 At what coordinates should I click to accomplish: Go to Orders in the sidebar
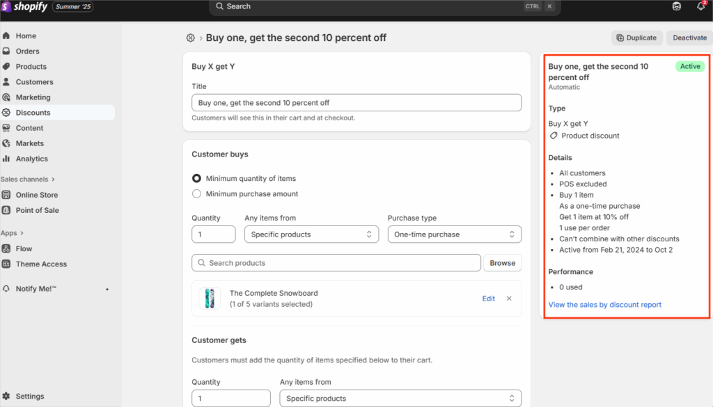coord(27,51)
